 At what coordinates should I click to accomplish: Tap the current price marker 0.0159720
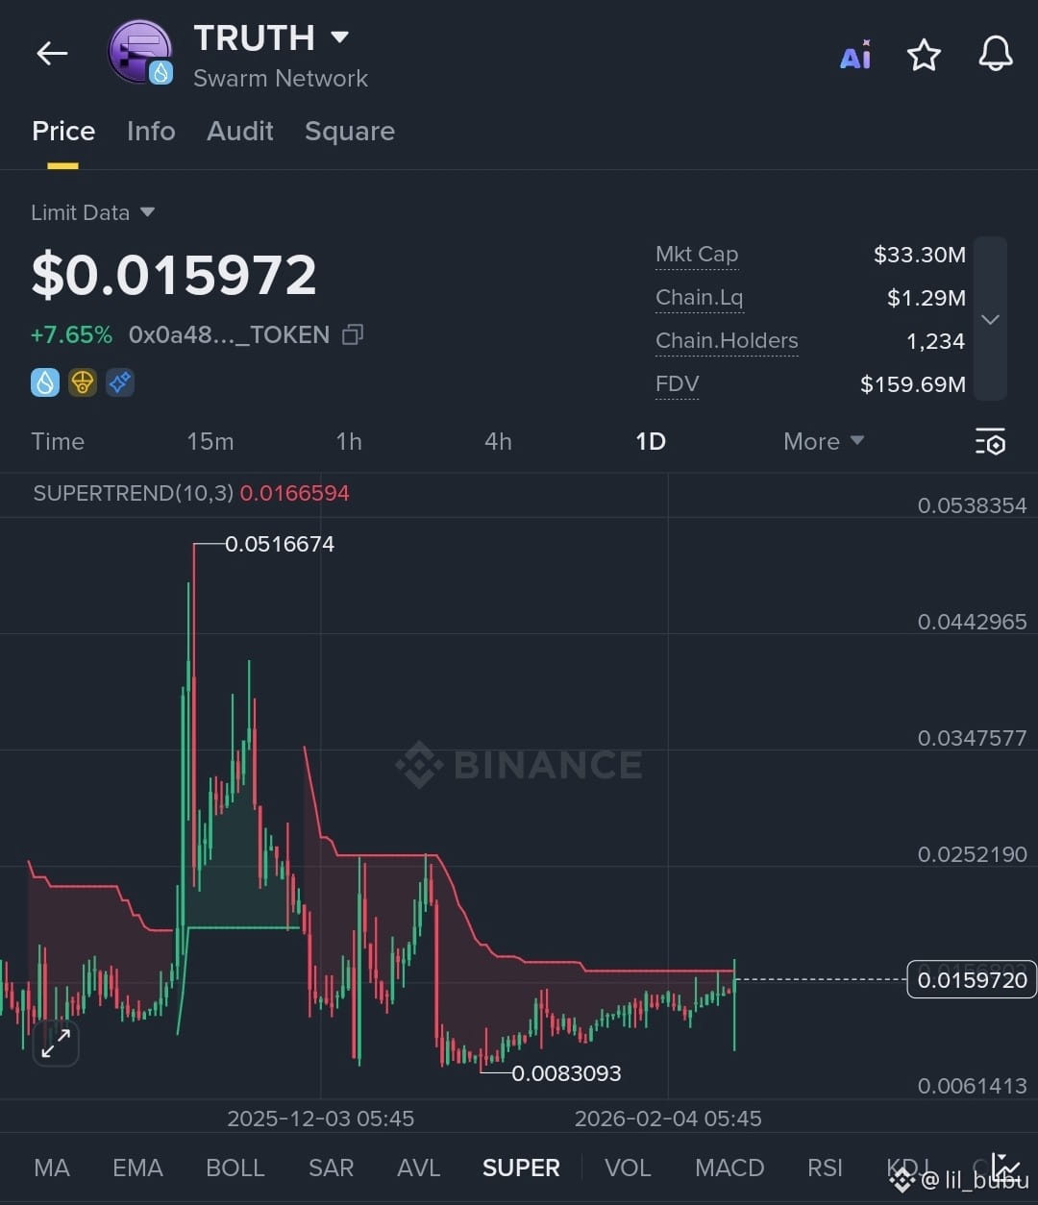click(x=972, y=980)
